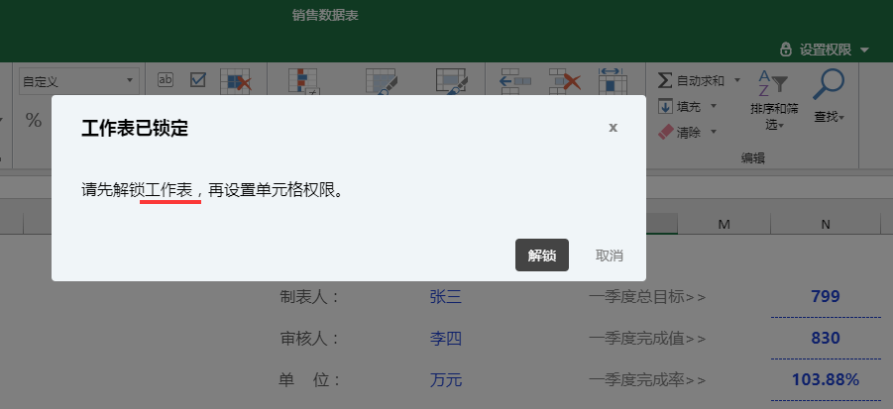Click the 自动求和 sigma icon

[x=664, y=80]
